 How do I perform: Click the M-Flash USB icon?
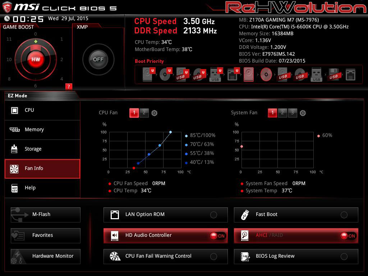[x=18, y=215]
